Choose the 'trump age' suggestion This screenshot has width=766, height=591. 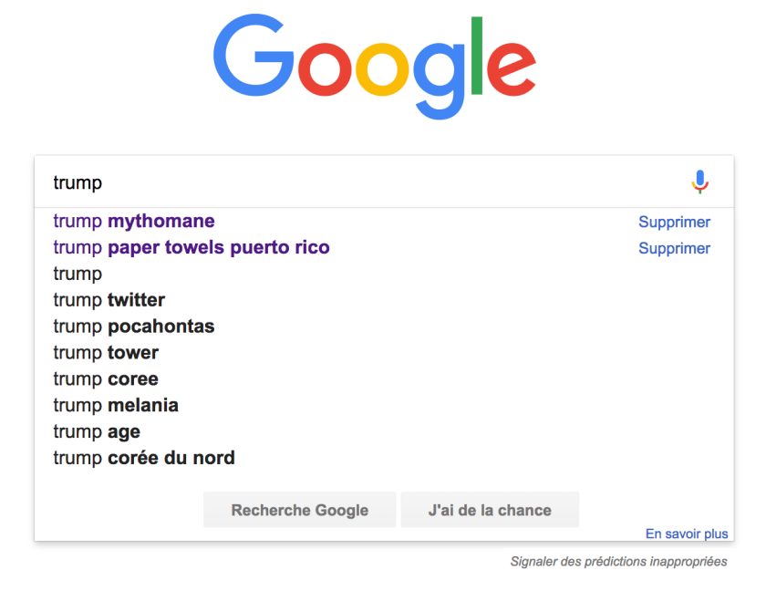[x=97, y=432]
